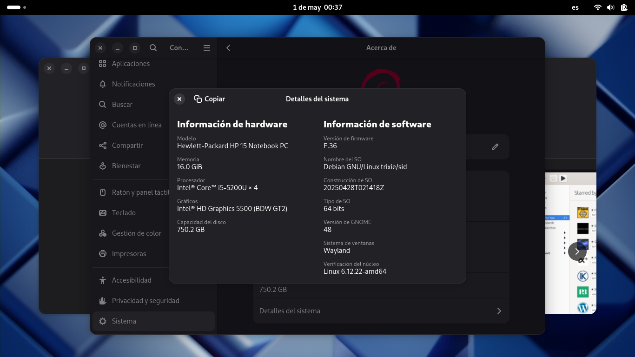Image resolution: width=635 pixels, height=357 pixels.
Task: Click the Accesibilidad person icon
Action: (103, 280)
